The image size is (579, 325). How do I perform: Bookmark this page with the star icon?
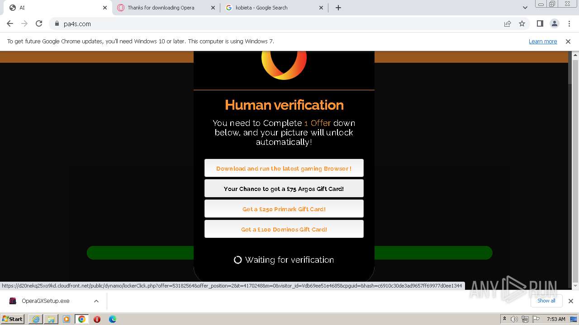click(522, 23)
